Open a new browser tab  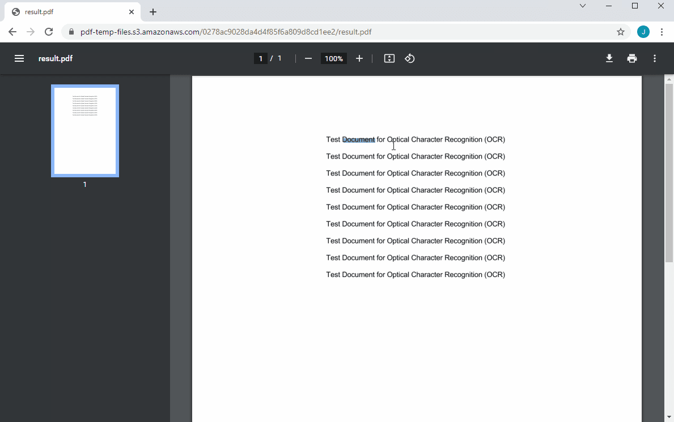click(153, 12)
